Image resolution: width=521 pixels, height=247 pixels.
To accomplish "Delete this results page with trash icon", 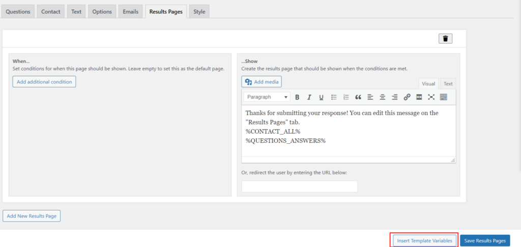I will click(x=445, y=39).
